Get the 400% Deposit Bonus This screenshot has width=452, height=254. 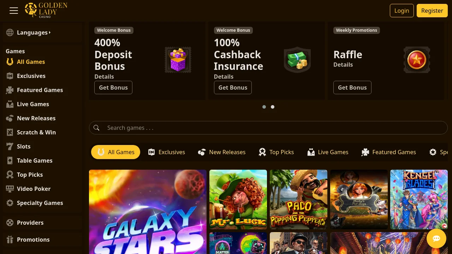tap(113, 87)
